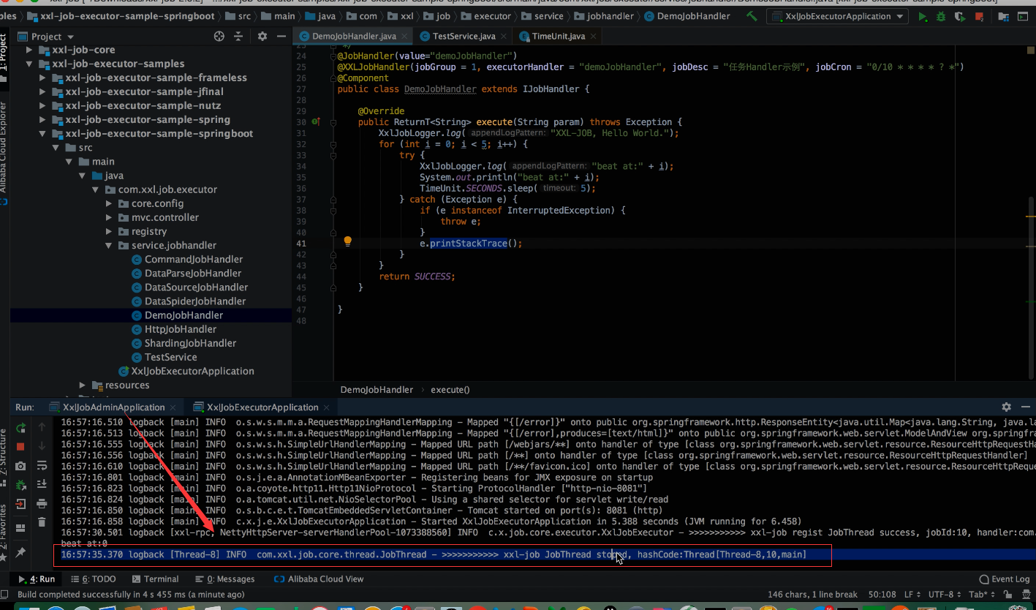Click the locate-in-tree target icon in Project panel
This screenshot has height=610, width=1036.
coord(219,36)
